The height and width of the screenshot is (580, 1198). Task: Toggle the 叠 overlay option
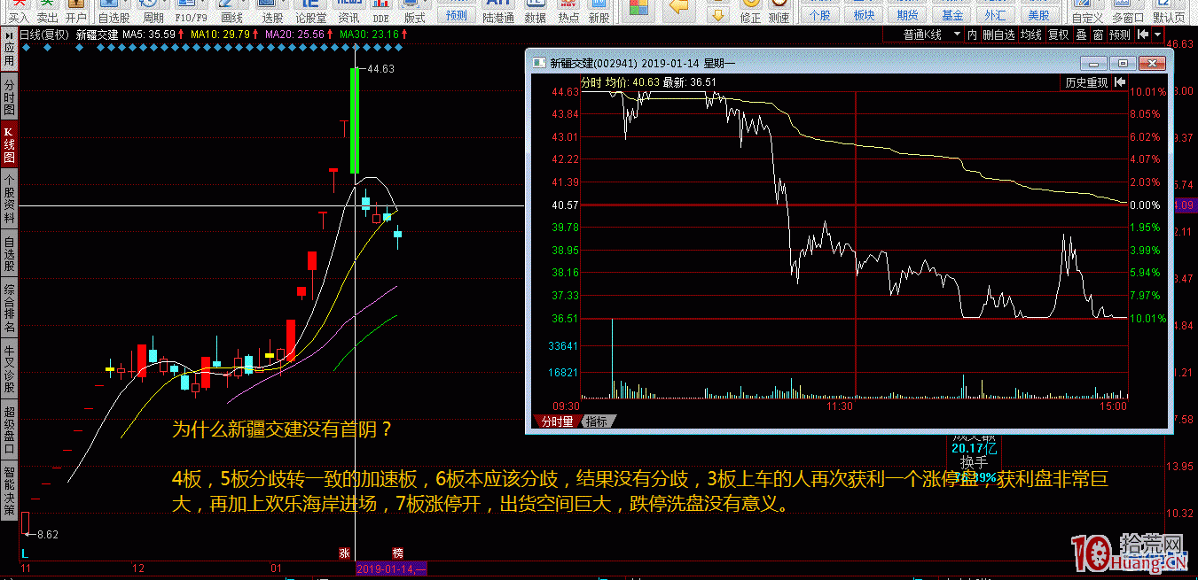(1081, 35)
